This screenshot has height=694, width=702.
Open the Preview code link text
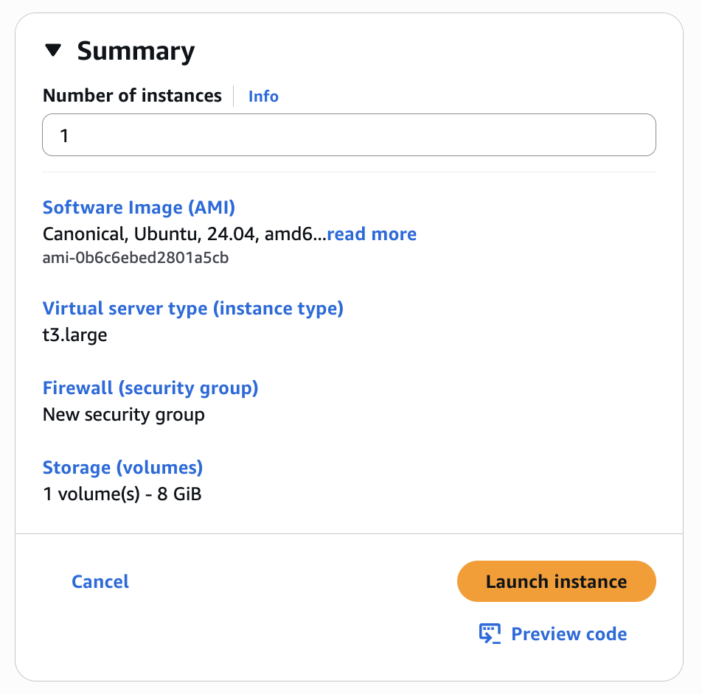pyautogui.click(x=569, y=634)
